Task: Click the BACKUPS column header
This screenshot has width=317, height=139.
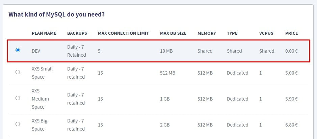Action: (x=77, y=33)
